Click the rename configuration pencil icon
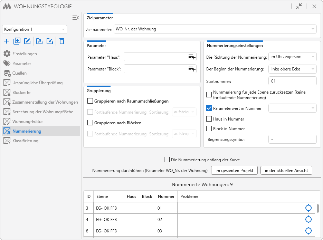The height and width of the screenshot is (240, 323). (27, 41)
